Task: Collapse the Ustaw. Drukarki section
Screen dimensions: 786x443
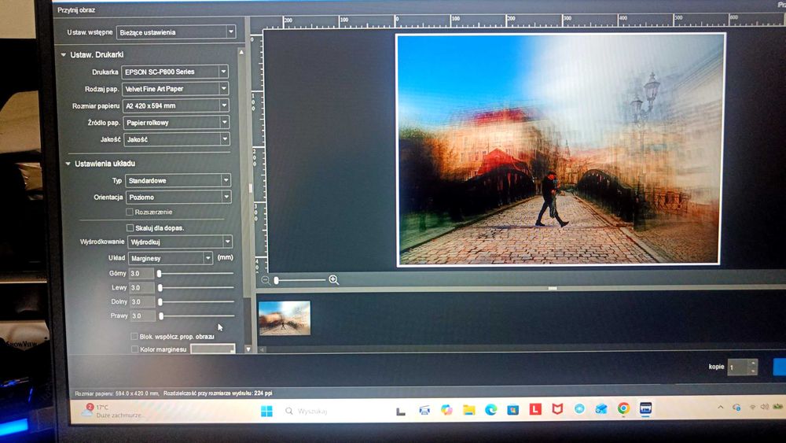Action: [64, 54]
